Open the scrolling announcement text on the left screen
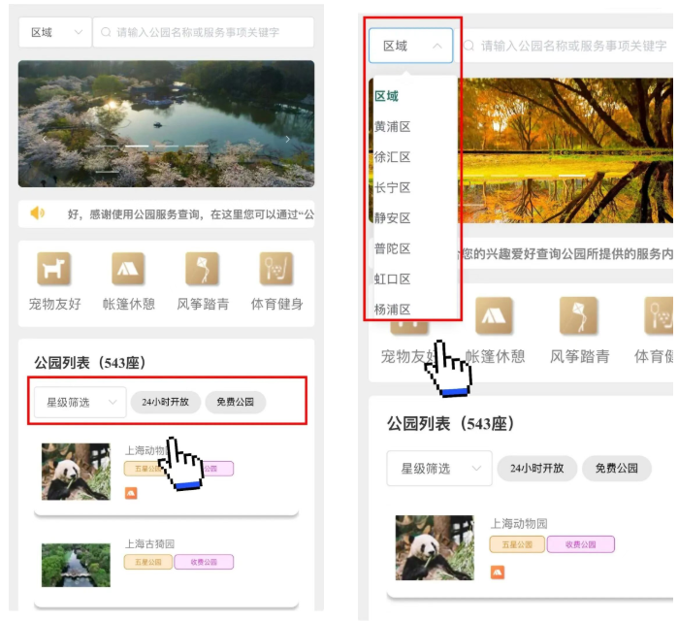 pyautogui.click(x=190, y=214)
